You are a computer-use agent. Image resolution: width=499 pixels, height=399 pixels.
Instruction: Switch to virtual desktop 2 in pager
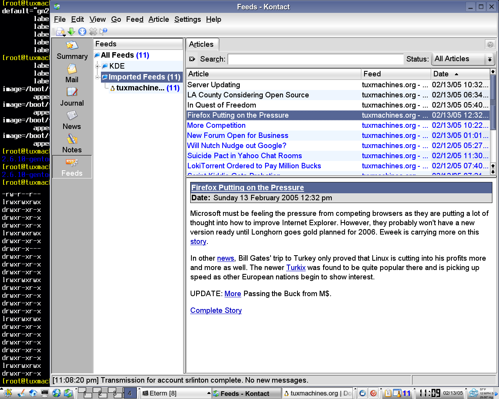100,393
